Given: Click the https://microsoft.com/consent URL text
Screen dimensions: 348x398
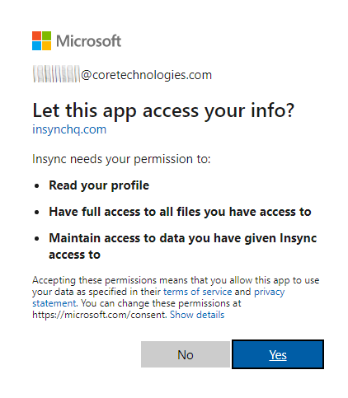Looking at the screenshot, I should pos(100,315).
